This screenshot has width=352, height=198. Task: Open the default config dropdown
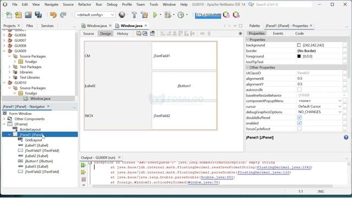[95, 15]
